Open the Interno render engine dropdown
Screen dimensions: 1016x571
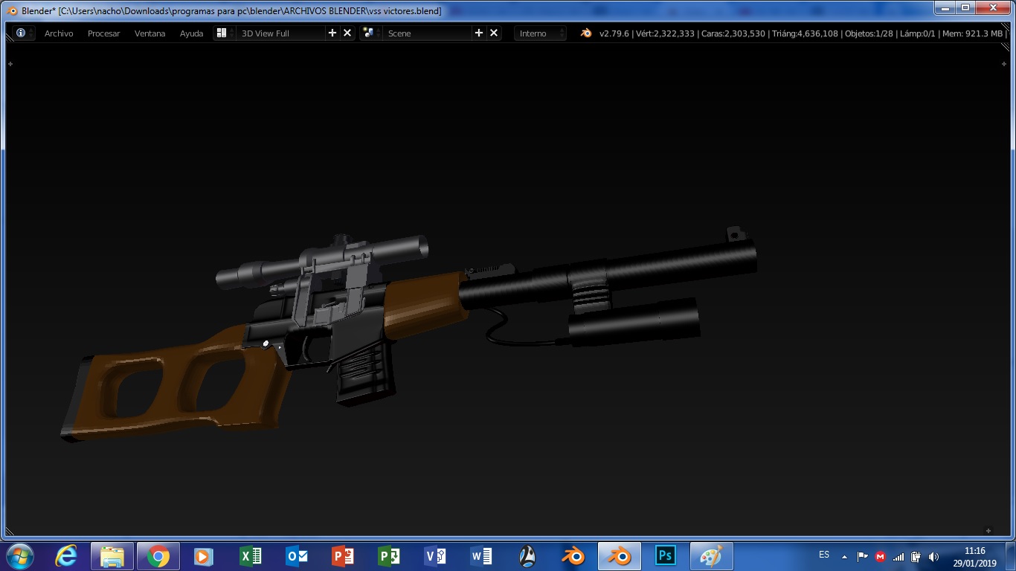click(541, 33)
